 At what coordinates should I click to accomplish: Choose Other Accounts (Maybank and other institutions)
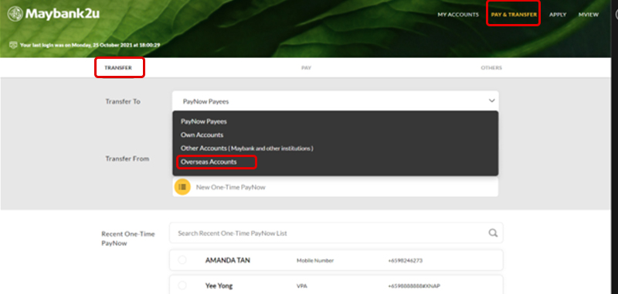coord(247,149)
